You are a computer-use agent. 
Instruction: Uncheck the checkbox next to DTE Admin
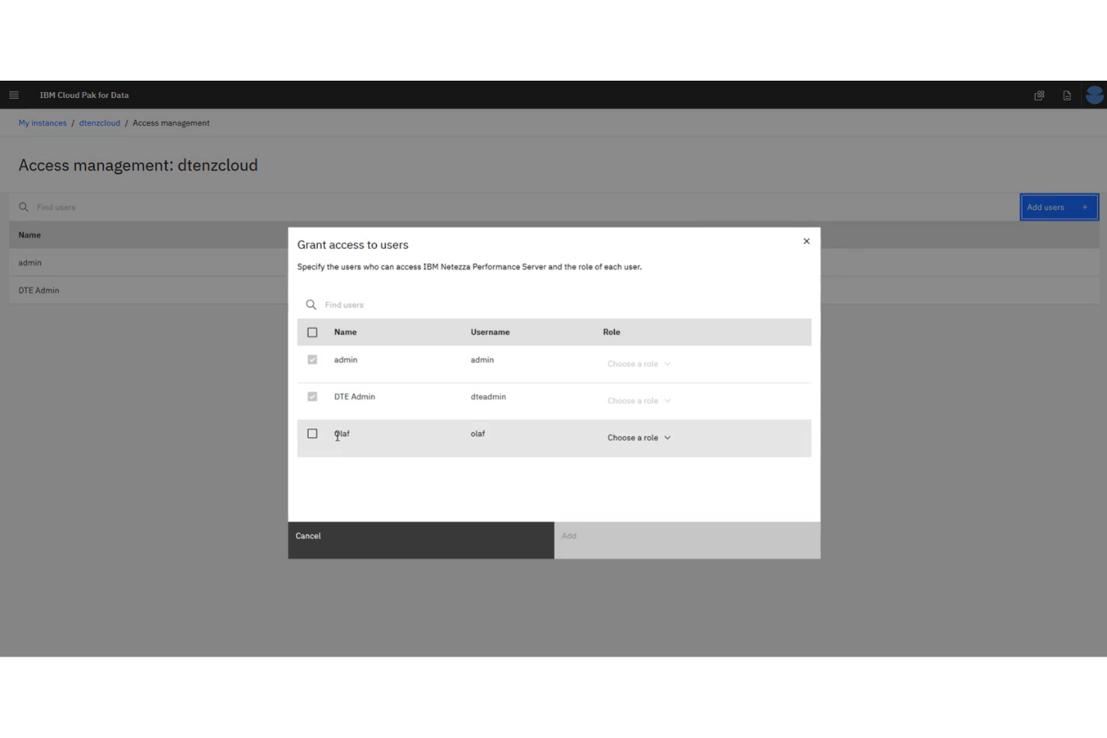click(x=312, y=396)
